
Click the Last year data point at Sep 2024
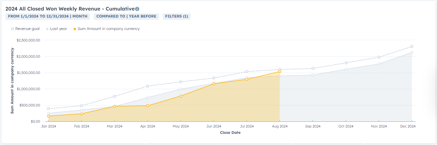click(313, 75)
